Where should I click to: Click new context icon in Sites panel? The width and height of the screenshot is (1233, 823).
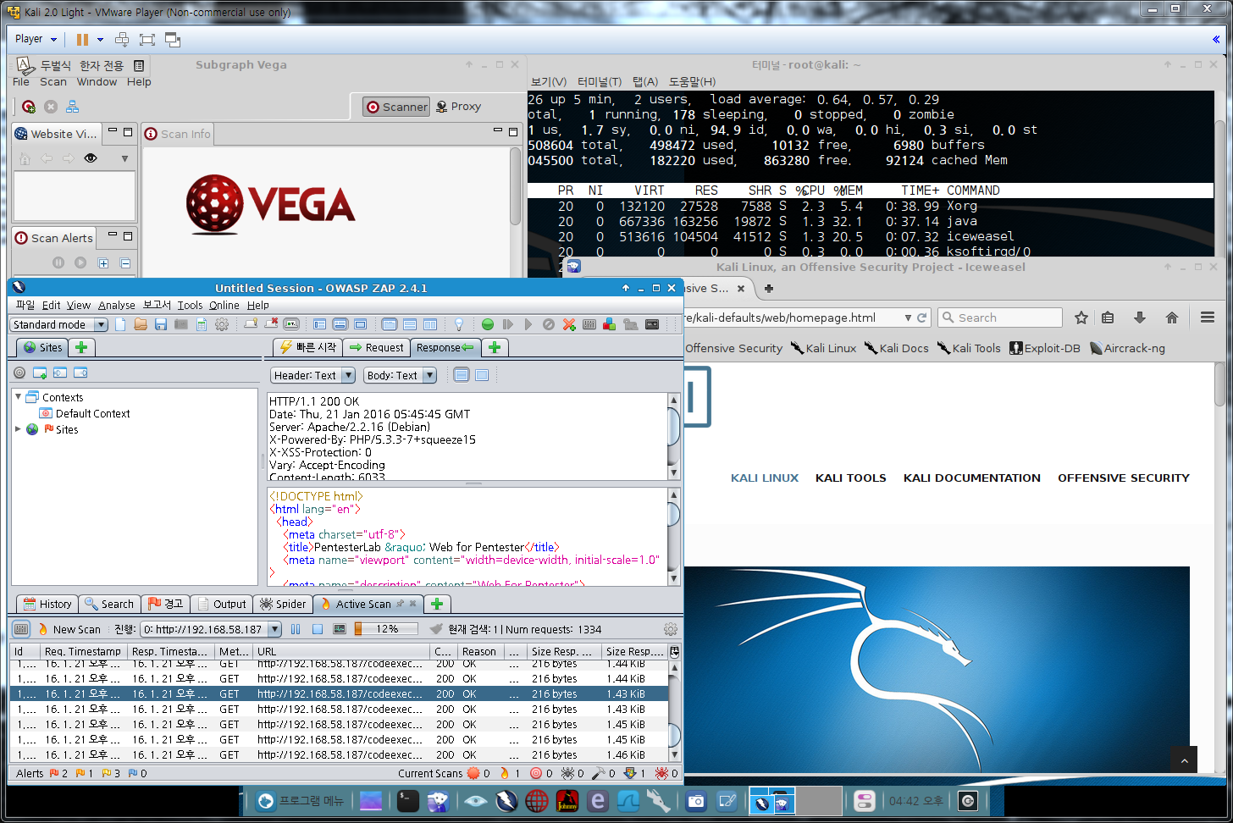coord(40,373)
